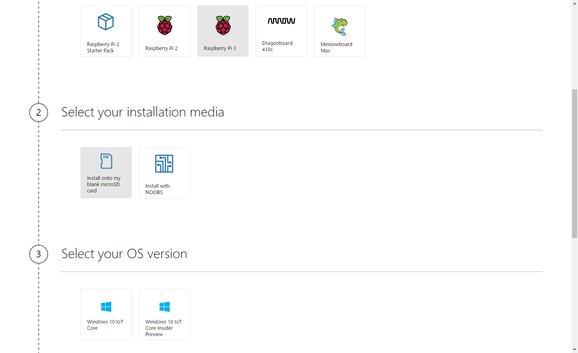Click the step 2 circle marker
Image resolution: width=578 pixels, height=353 pixels.
click(x=39, y=113)
